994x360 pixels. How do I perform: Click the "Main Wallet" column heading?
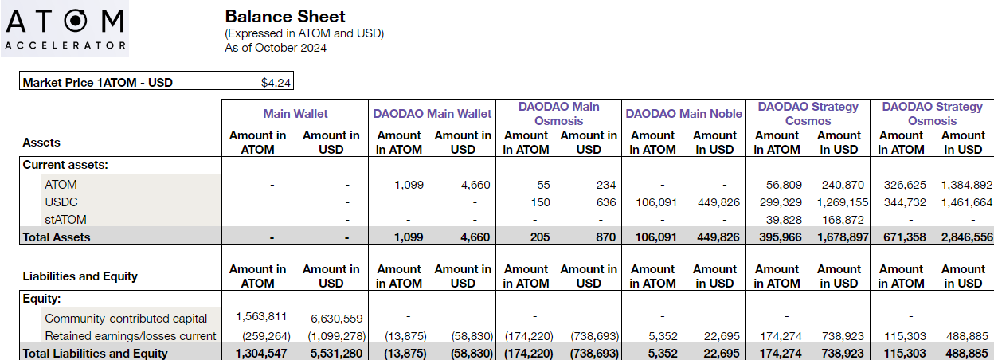click(295, 114)
